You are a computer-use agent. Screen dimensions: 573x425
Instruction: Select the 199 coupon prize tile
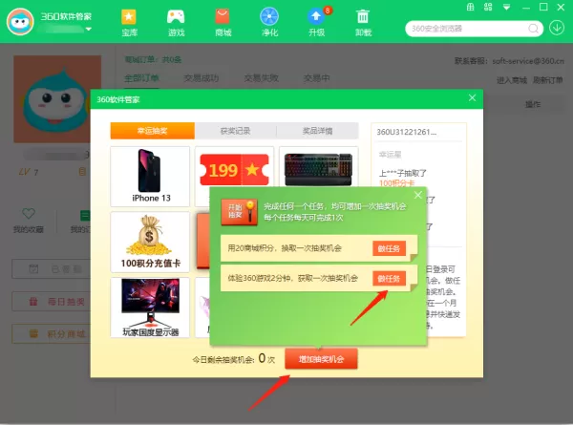pyautogui.click(x=234, y=168)
